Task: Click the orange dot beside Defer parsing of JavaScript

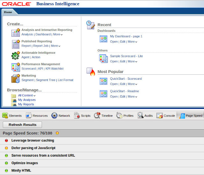Action: pyautogui.click(x=6, y=148)
